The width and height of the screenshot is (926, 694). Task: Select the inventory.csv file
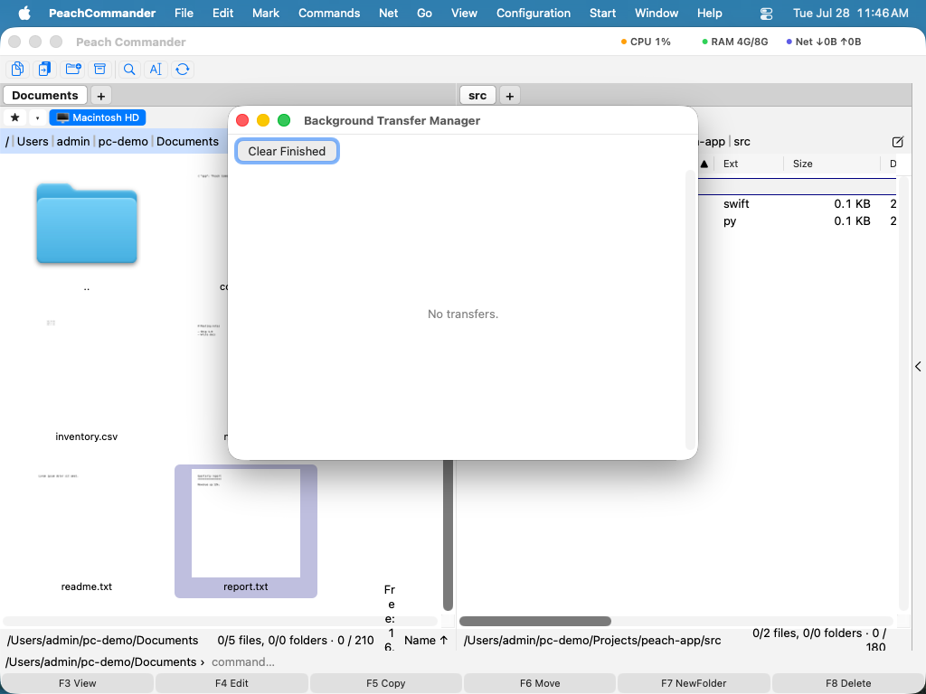pos(86,436)
